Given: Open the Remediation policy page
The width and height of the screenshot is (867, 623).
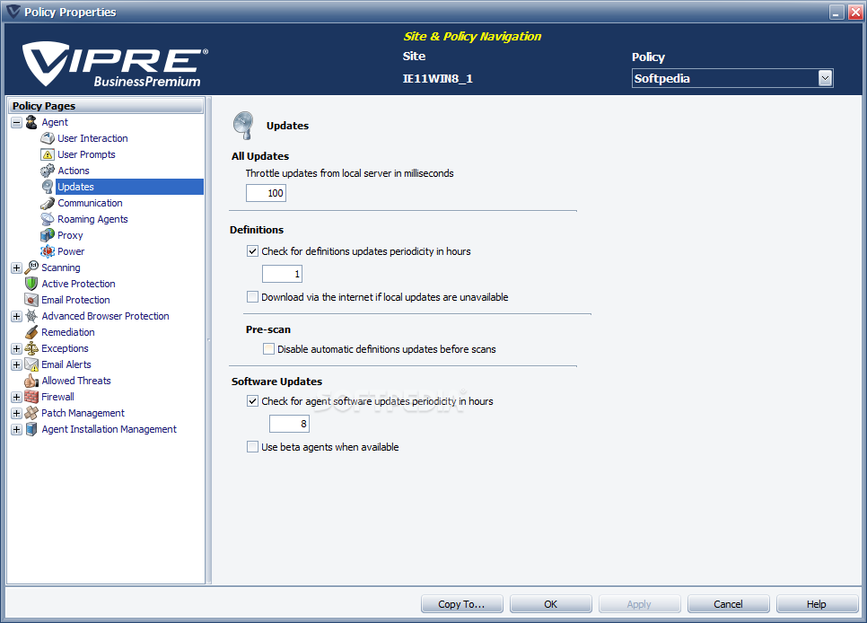Looking at the screenshot, I should 68,332.
